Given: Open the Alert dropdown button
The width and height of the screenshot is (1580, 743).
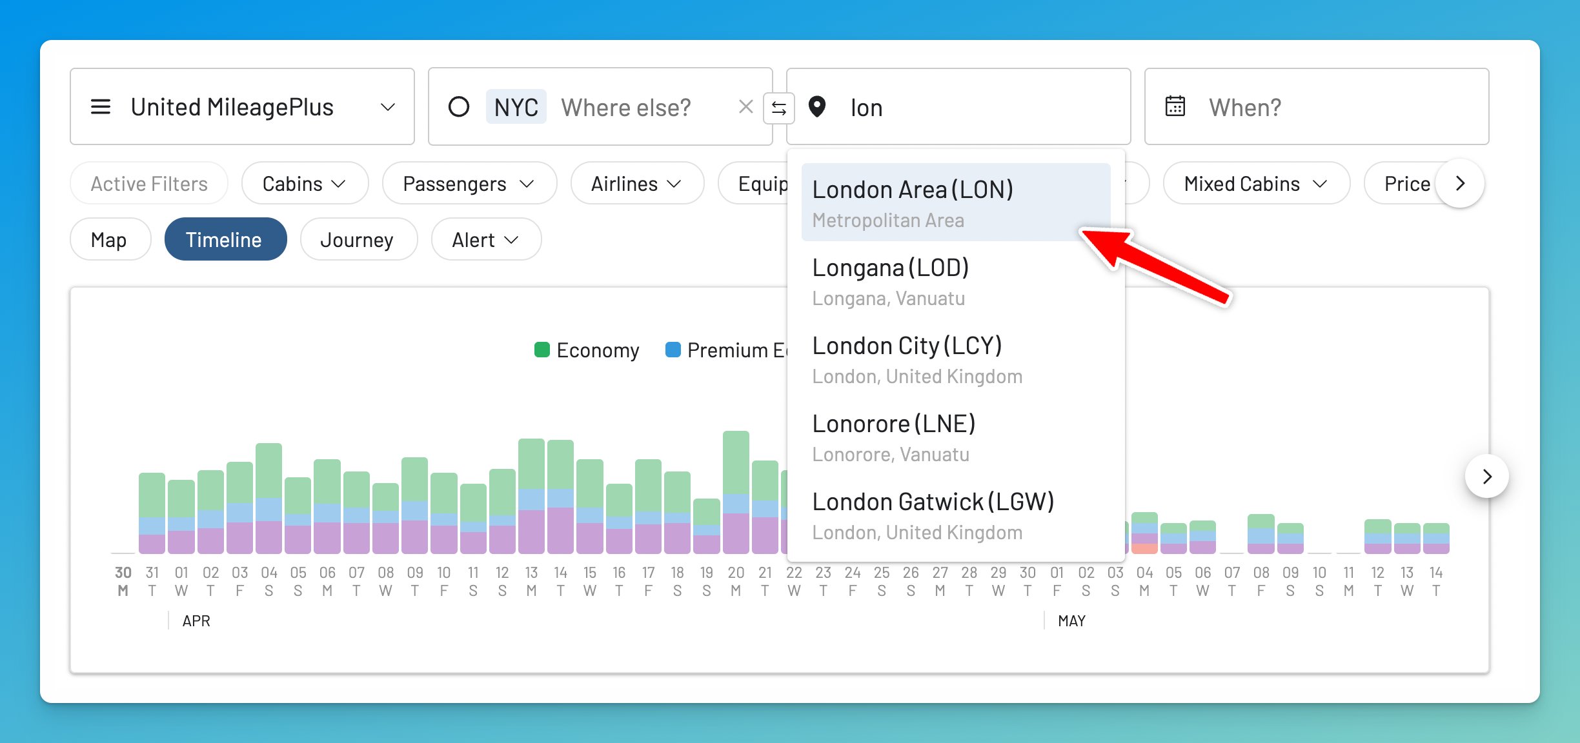Looking at the screenshot, I should 485,240.
